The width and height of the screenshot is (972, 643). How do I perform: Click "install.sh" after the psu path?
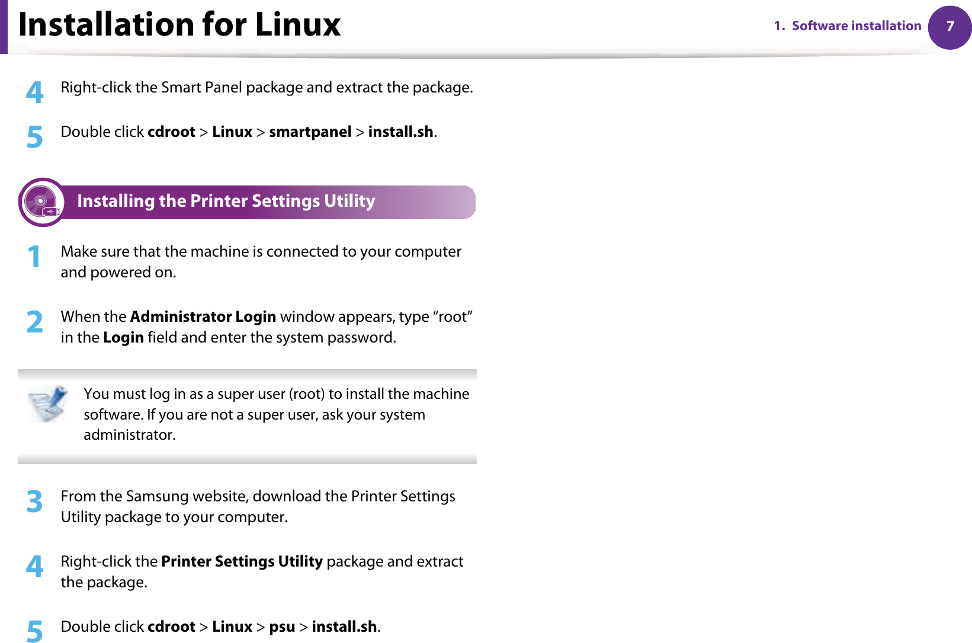pos(344,627)
